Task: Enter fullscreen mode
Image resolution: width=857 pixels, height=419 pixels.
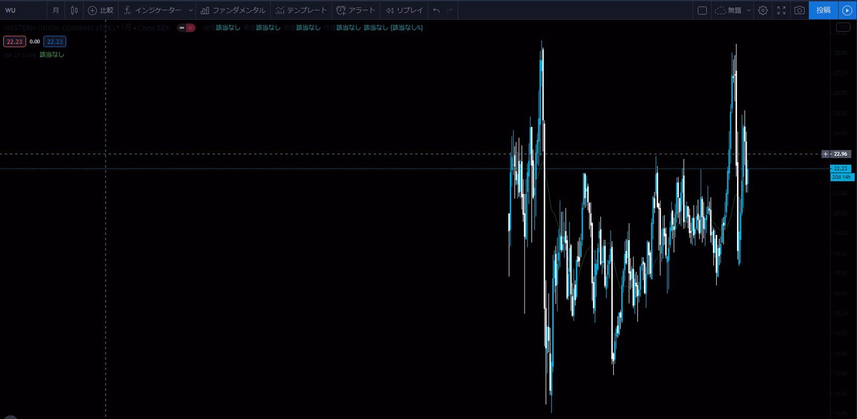Action: click(781, 10)
